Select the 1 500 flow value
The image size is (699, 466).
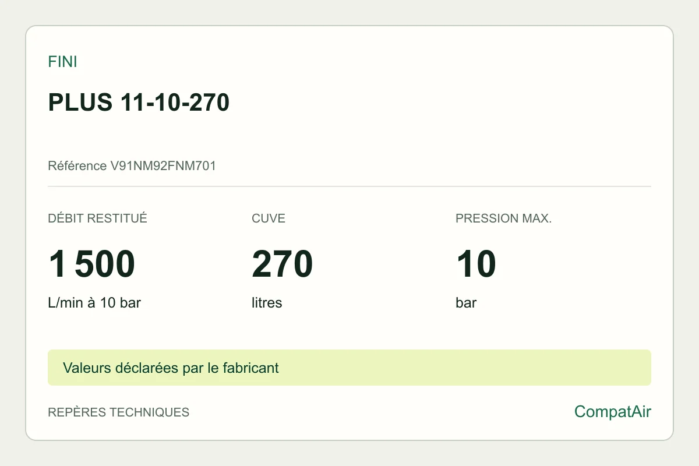coord(91,264)
